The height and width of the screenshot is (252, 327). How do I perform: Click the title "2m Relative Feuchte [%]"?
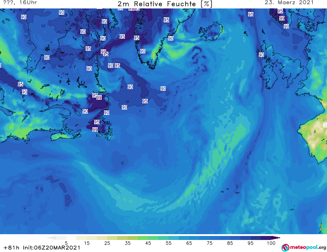click(x=165, y=4)
